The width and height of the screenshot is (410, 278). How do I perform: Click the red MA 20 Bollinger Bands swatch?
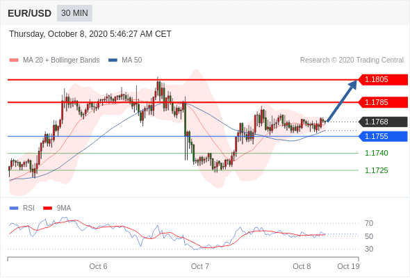click(x=14, y=60)
